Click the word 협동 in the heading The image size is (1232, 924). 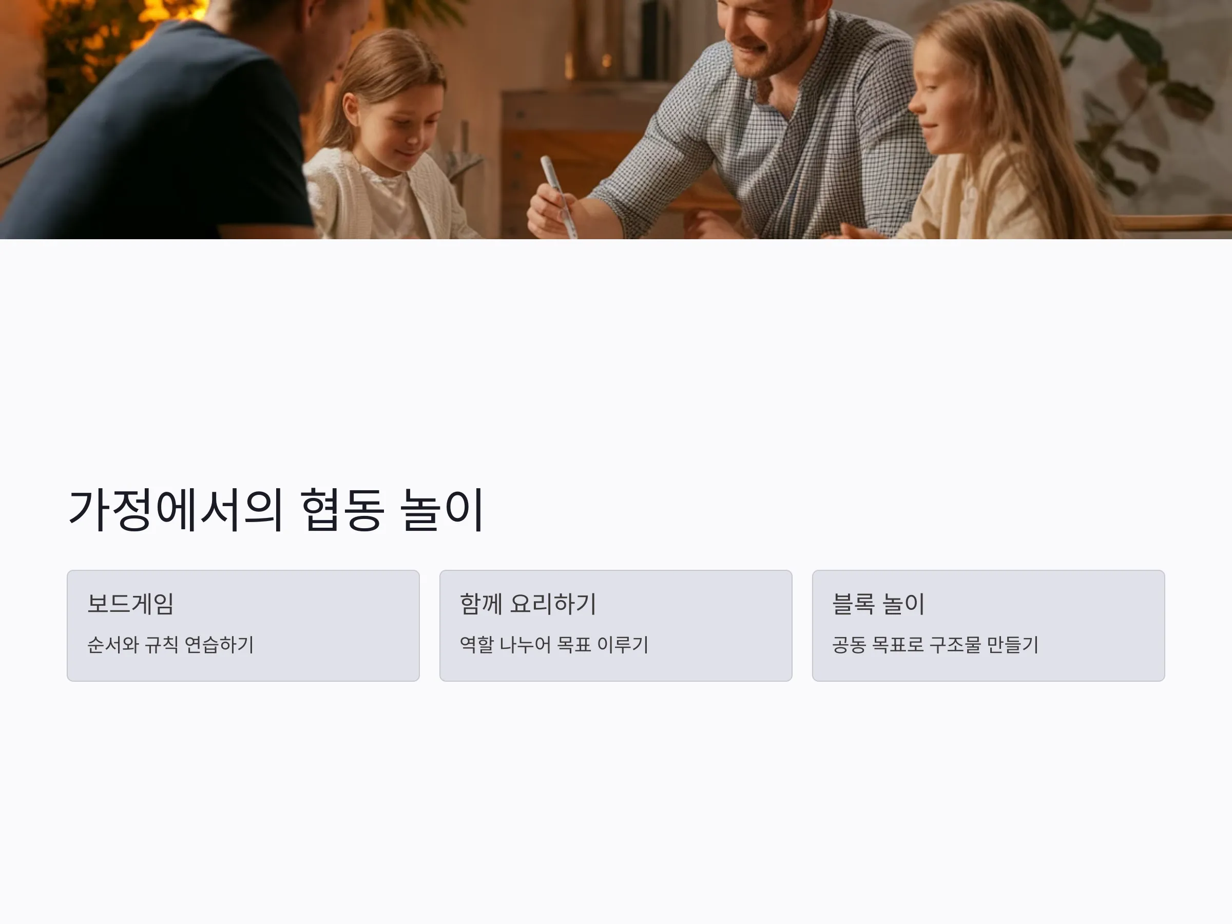tap(342, 509)
